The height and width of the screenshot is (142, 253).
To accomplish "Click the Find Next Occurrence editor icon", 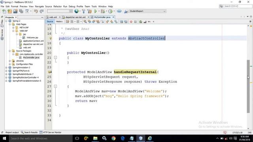I will pos(94,22).
